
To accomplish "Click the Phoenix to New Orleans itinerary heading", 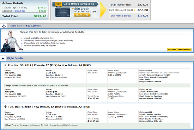I will point(49,65).
